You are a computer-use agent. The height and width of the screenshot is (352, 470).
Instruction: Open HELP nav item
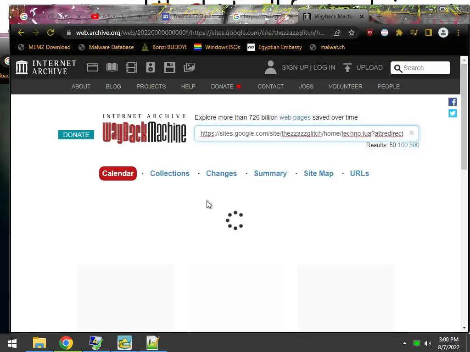[188, 87]
